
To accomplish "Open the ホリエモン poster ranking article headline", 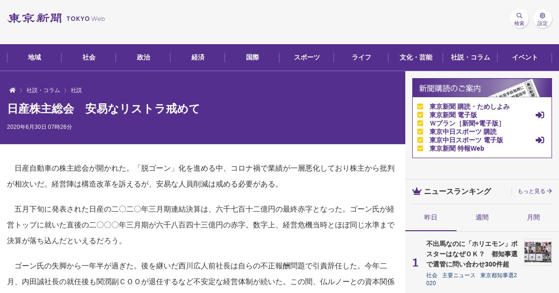I will point(472,254).
